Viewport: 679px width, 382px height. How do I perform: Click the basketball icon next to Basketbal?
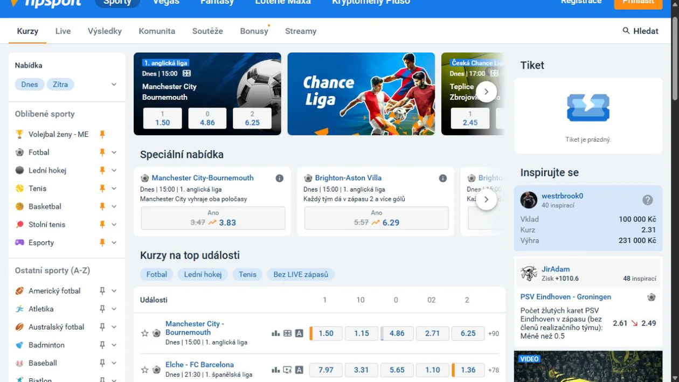pos(20,206)
